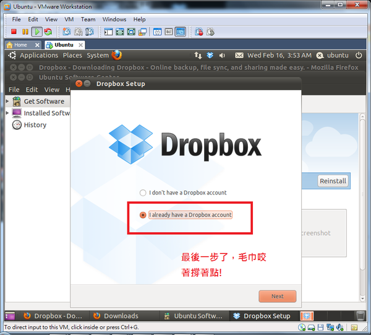Click the red Power Off button in VMware toolbar
This screenshot has height=335, width=371.
(x=14, y=32)
